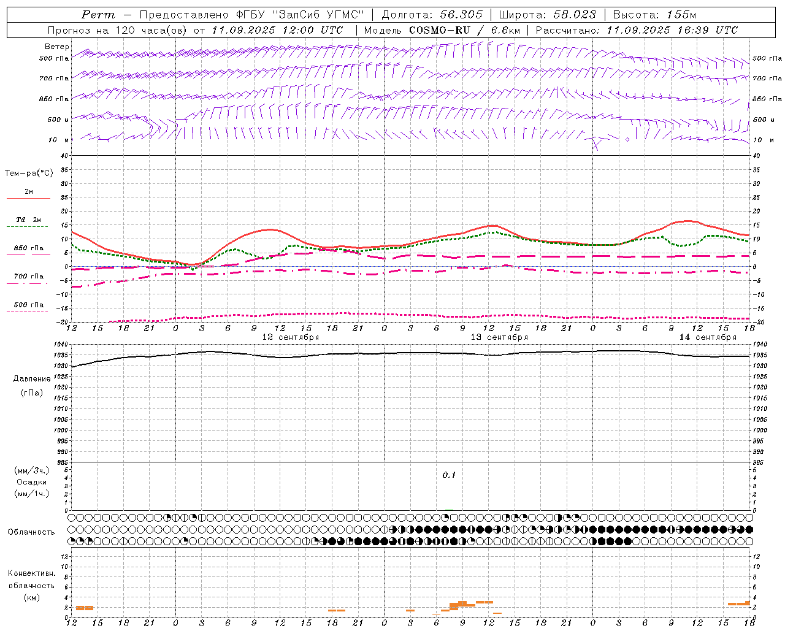785x628 pixels.
Task: Click the right-side 850 гПа wind level label
Action: click(x=767, y=99)
